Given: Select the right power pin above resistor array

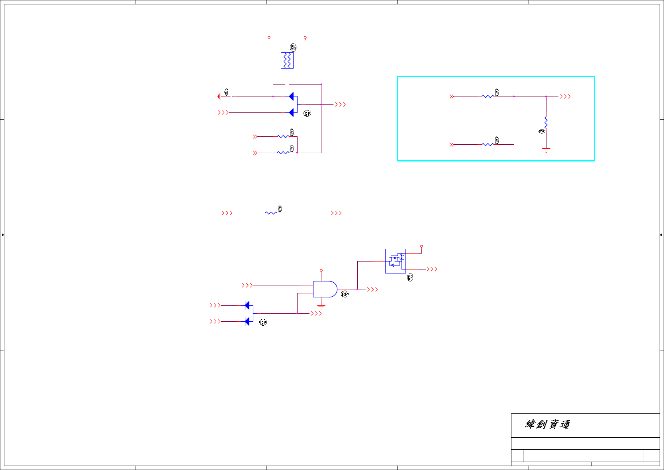Looking at the screenshot, I should tap(305, 37).
